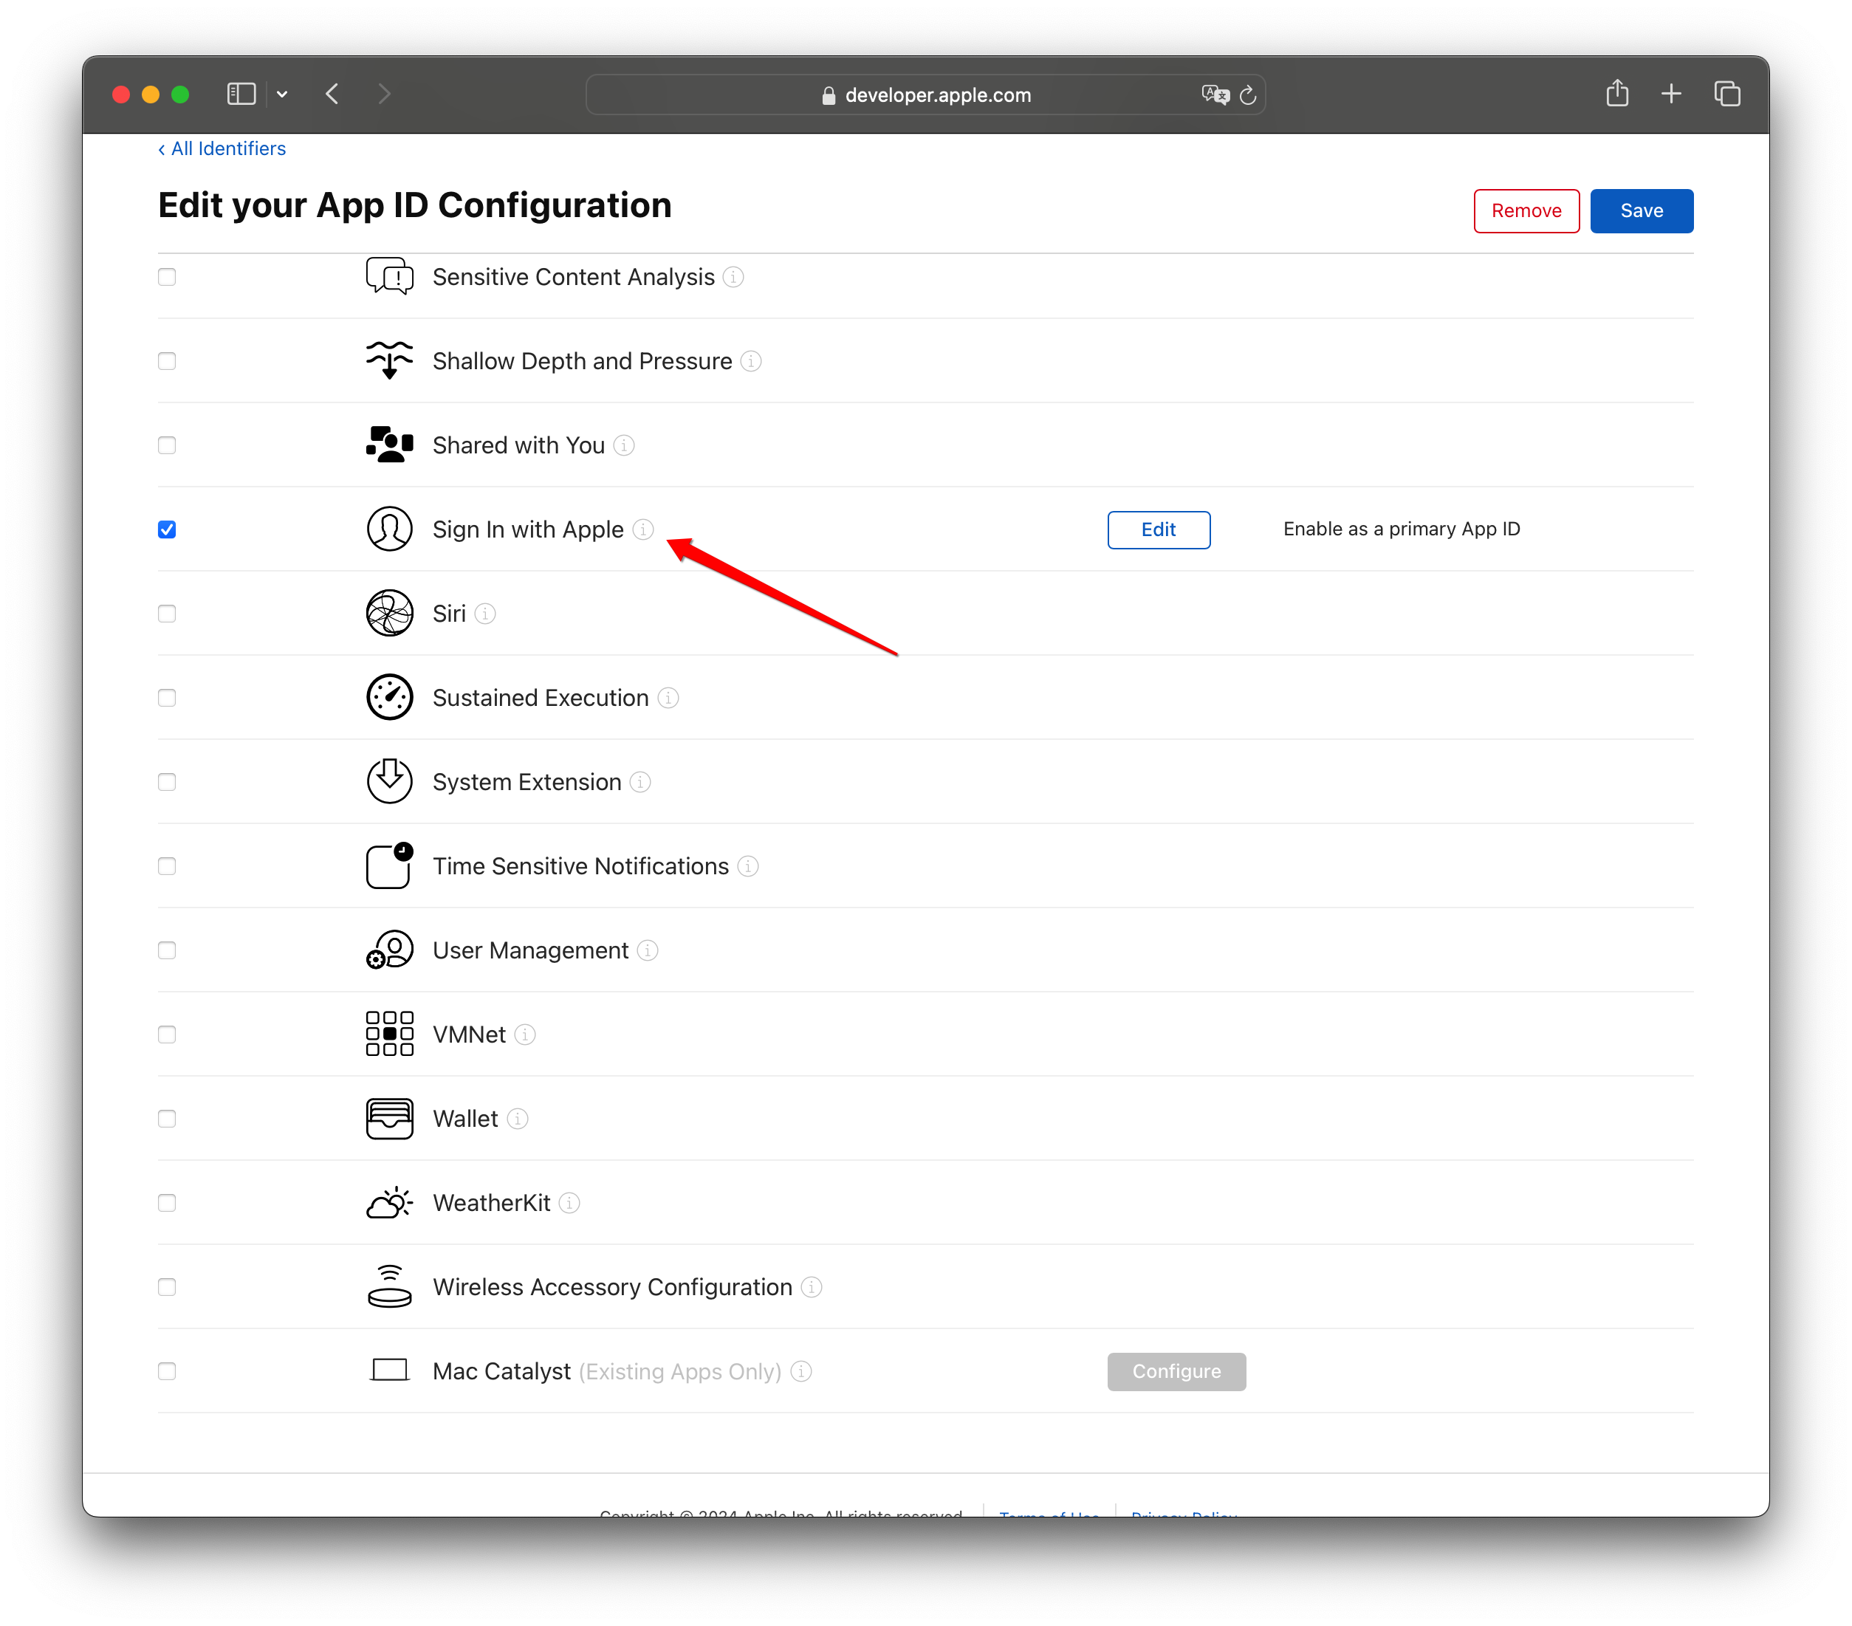Click the WeatherKit cloud-sun icon

[x=390, y=1203]
